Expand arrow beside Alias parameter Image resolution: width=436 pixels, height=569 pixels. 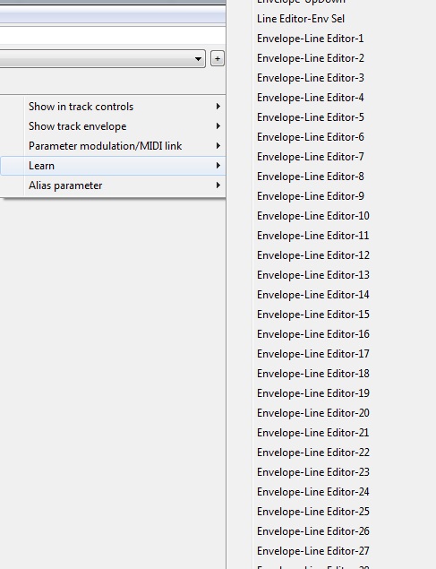coord(218,185)
